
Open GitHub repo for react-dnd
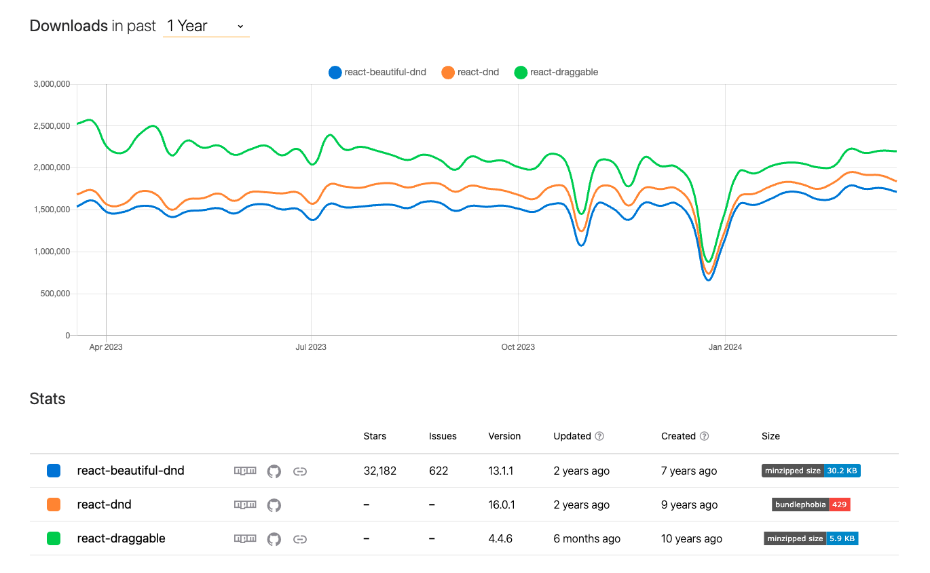(274, 505)
